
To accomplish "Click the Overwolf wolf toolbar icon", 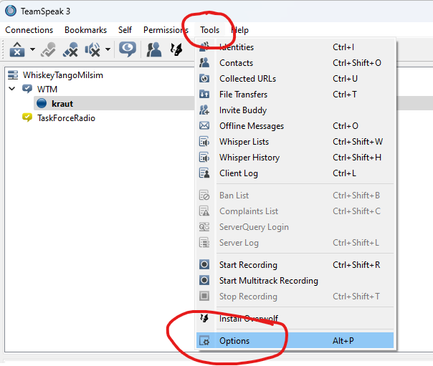I will click(x=176, y=49).
